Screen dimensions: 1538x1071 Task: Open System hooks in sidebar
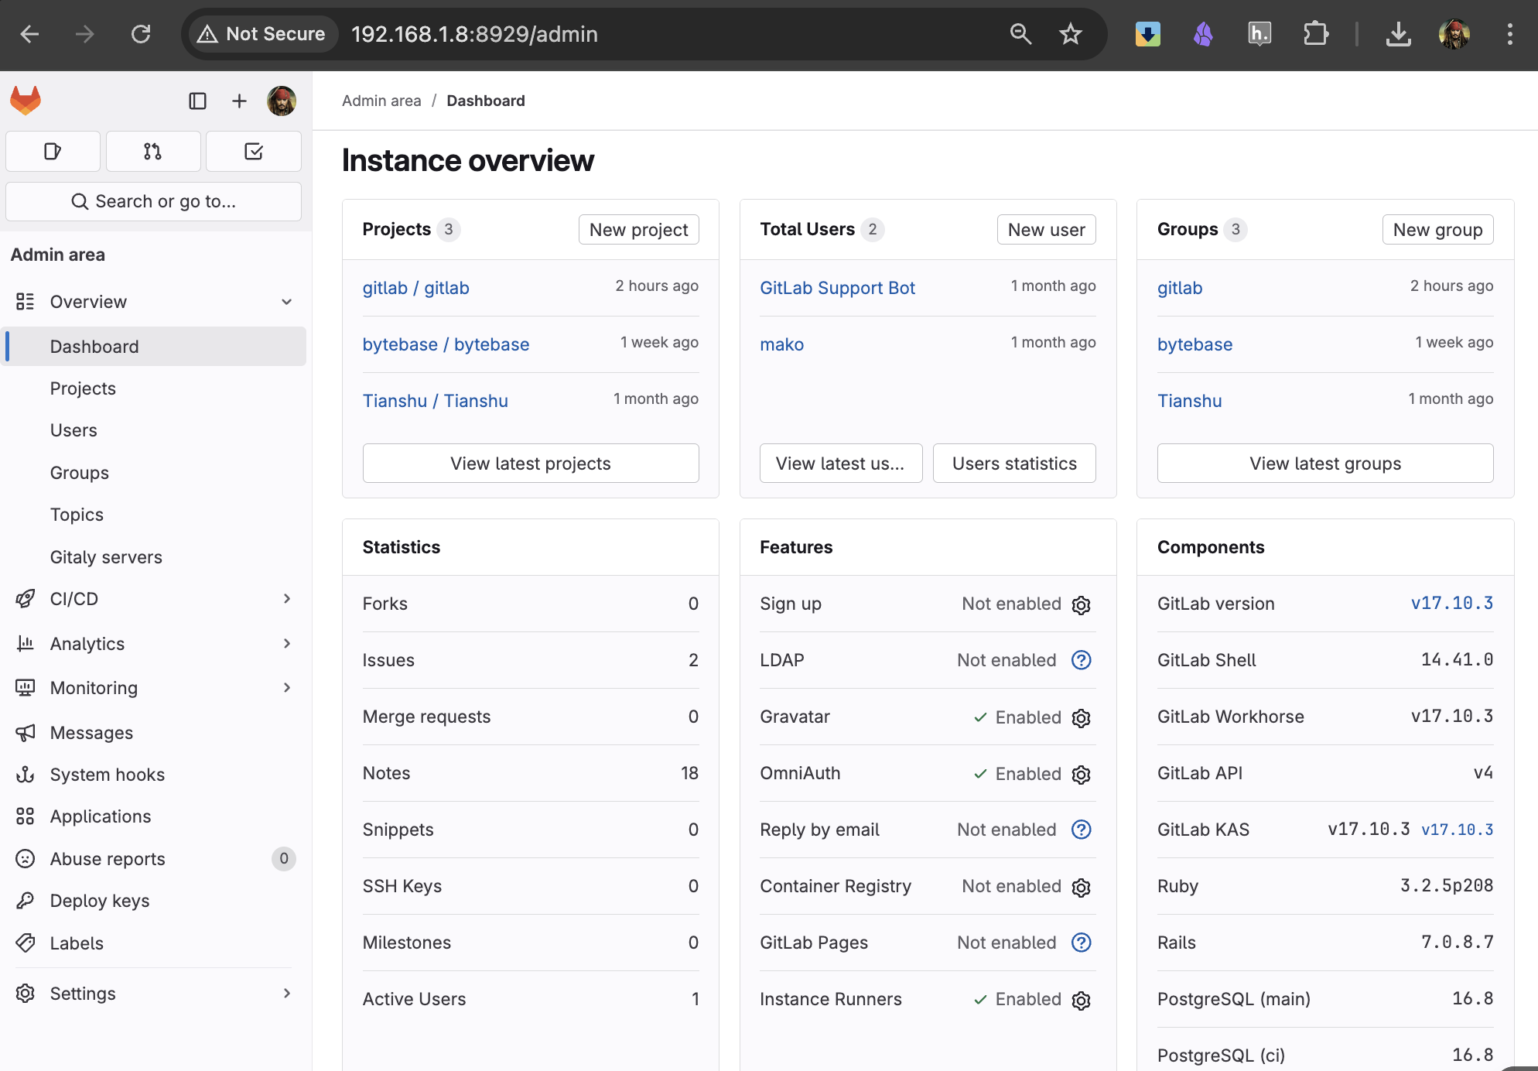(155, 775)
